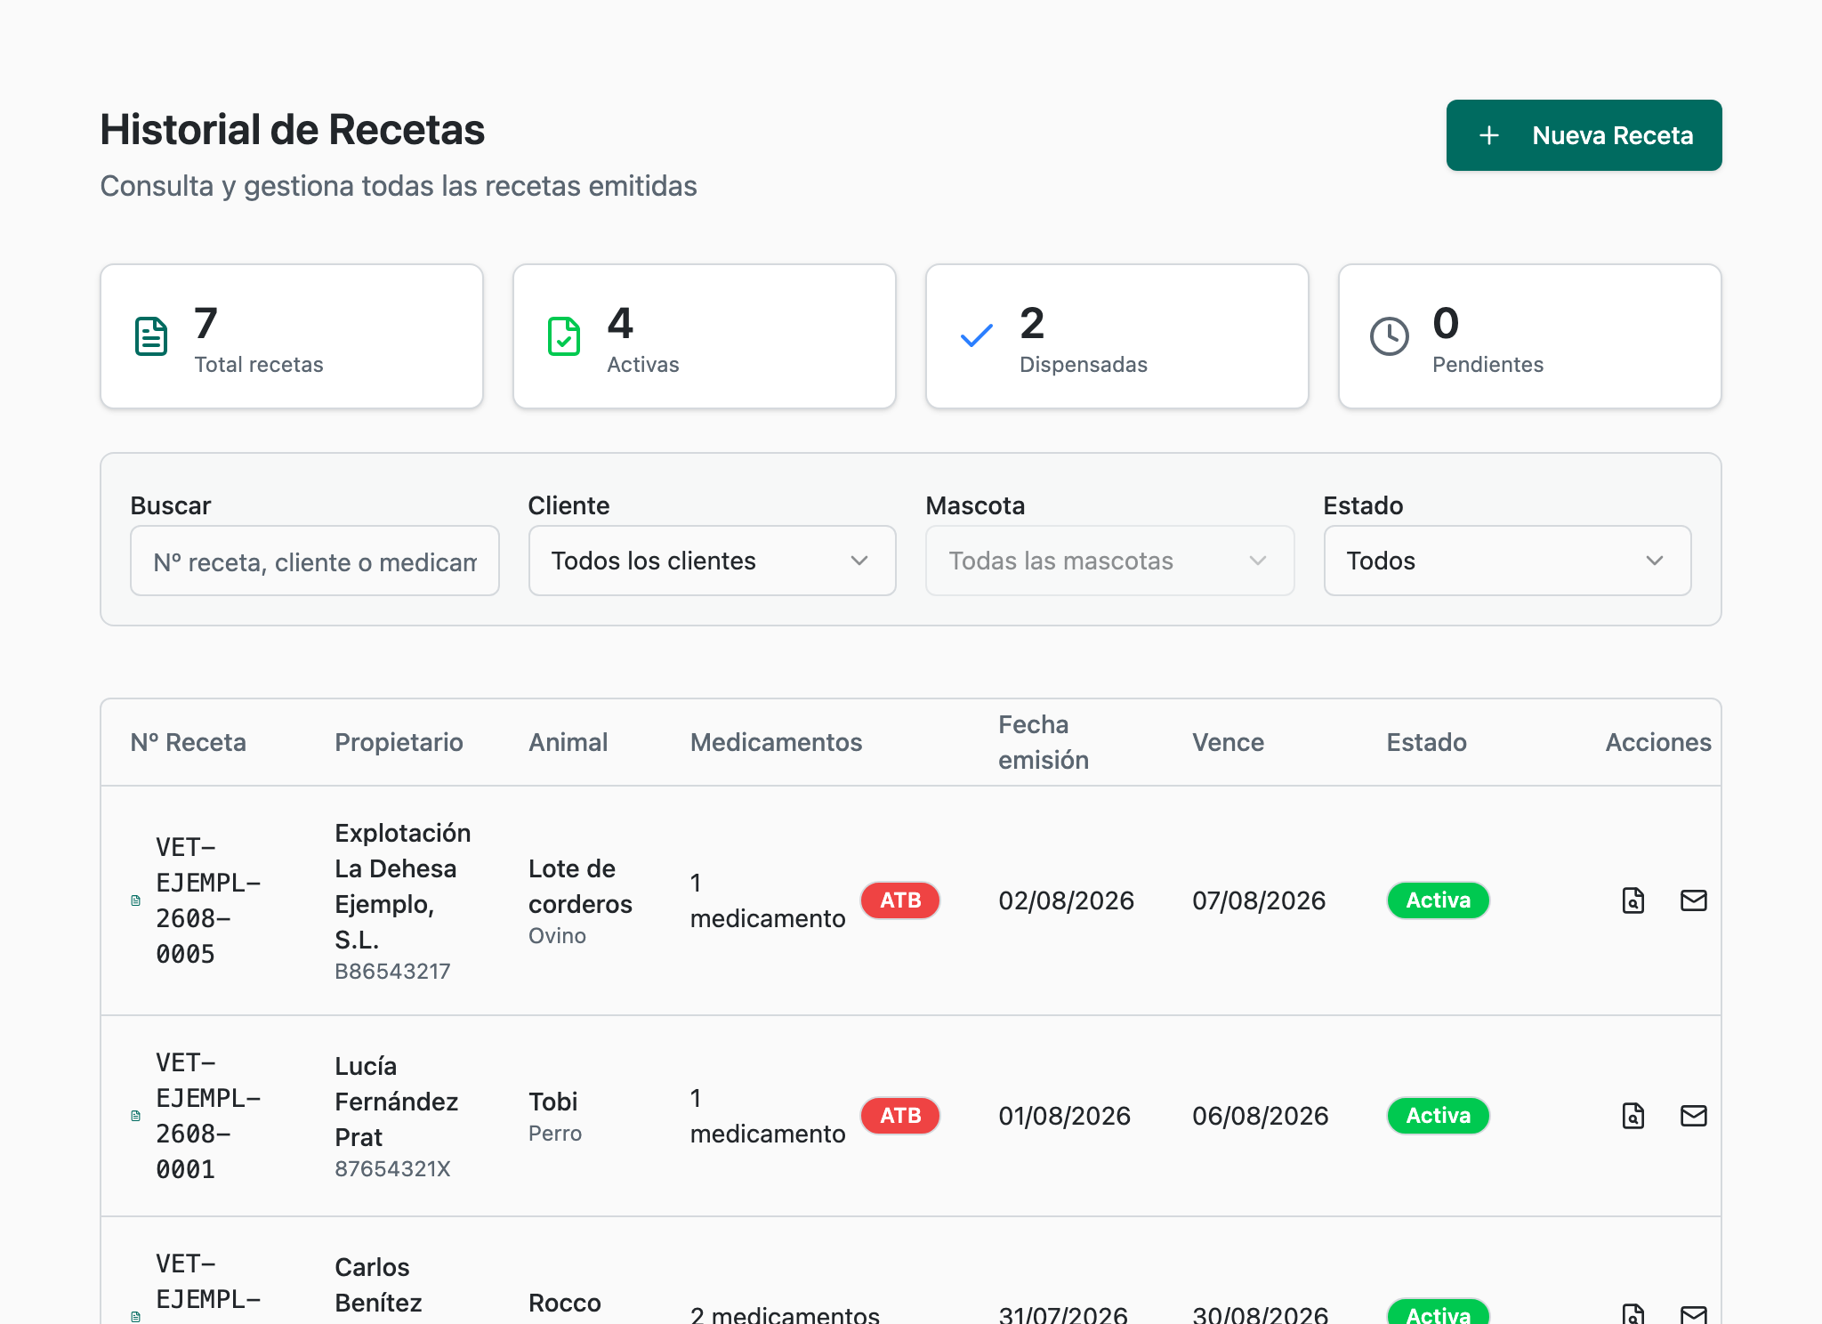This screenshot has width=1822, height=1324.
Task: Click emission date 02/08/2026
Action: click(x=1066, y=900)
